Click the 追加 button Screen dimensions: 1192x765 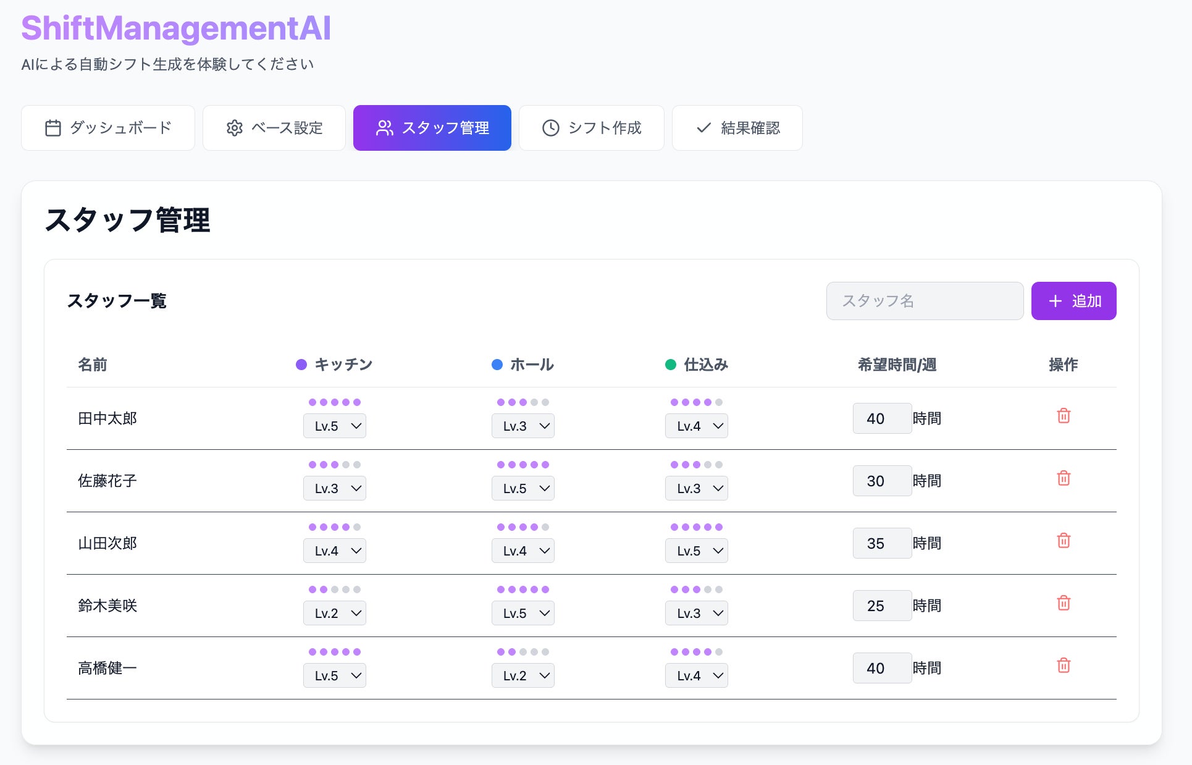tap(1073, 301)
